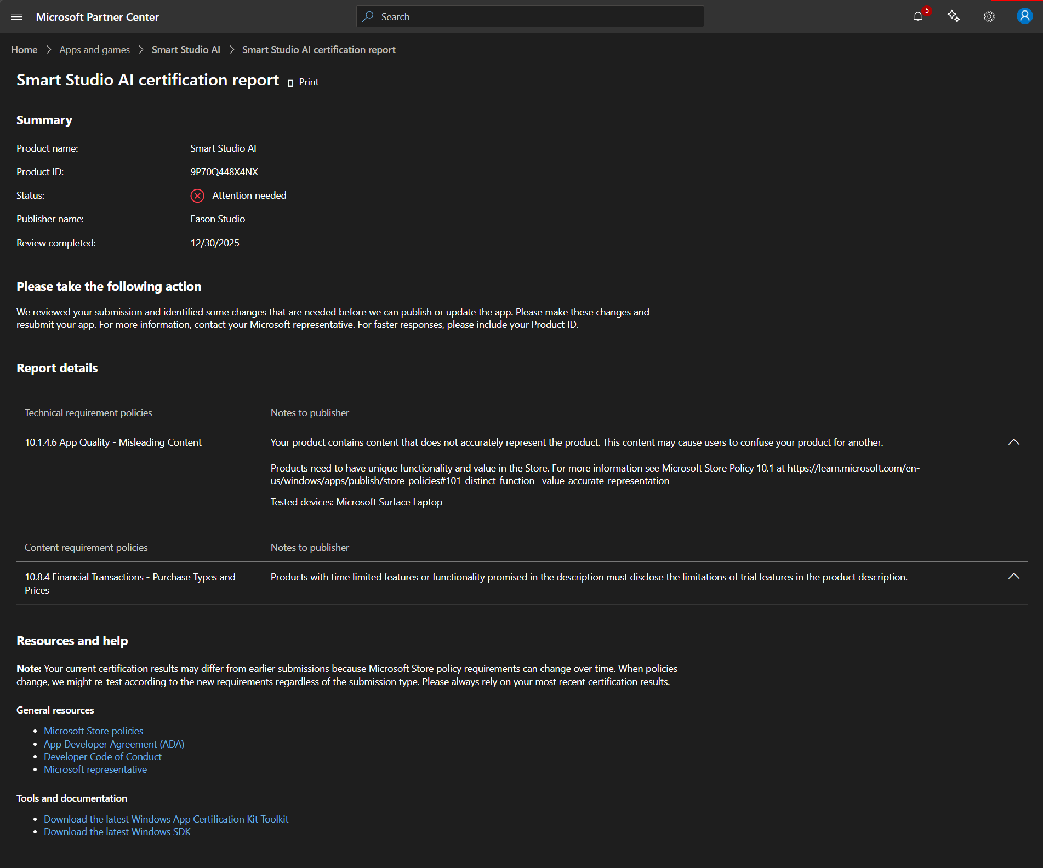
Task: Click the Report details heading
Action: point(57,368)
